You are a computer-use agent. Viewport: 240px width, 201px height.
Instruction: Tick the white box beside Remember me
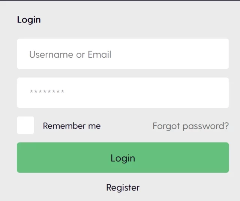coord(25,125)
